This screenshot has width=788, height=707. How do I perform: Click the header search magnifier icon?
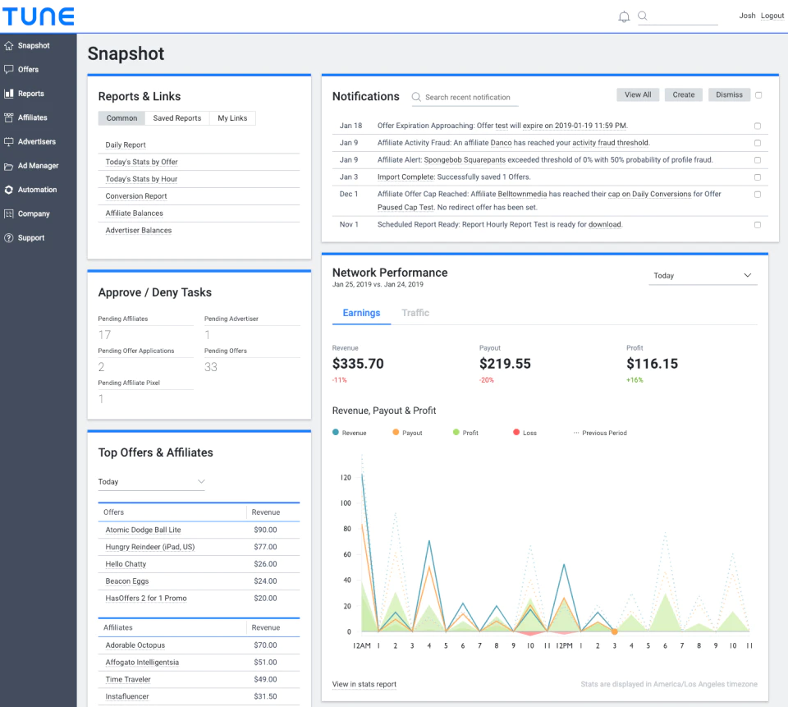point(642,16)
